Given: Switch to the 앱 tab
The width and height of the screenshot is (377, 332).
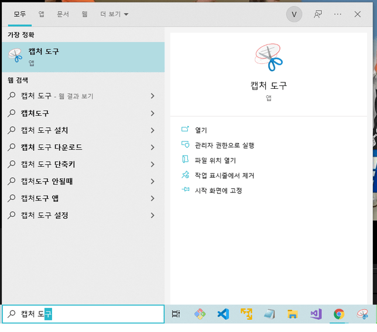Looking at the screenshot, I should point(42,14).
